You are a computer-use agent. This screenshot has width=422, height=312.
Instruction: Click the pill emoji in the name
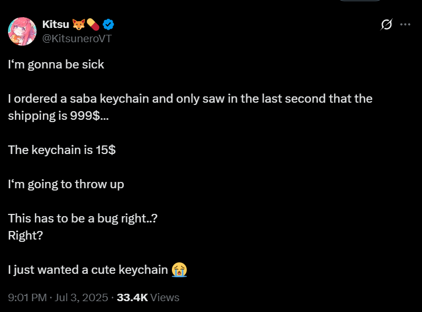pyautogui.click(x=93, y=24)
